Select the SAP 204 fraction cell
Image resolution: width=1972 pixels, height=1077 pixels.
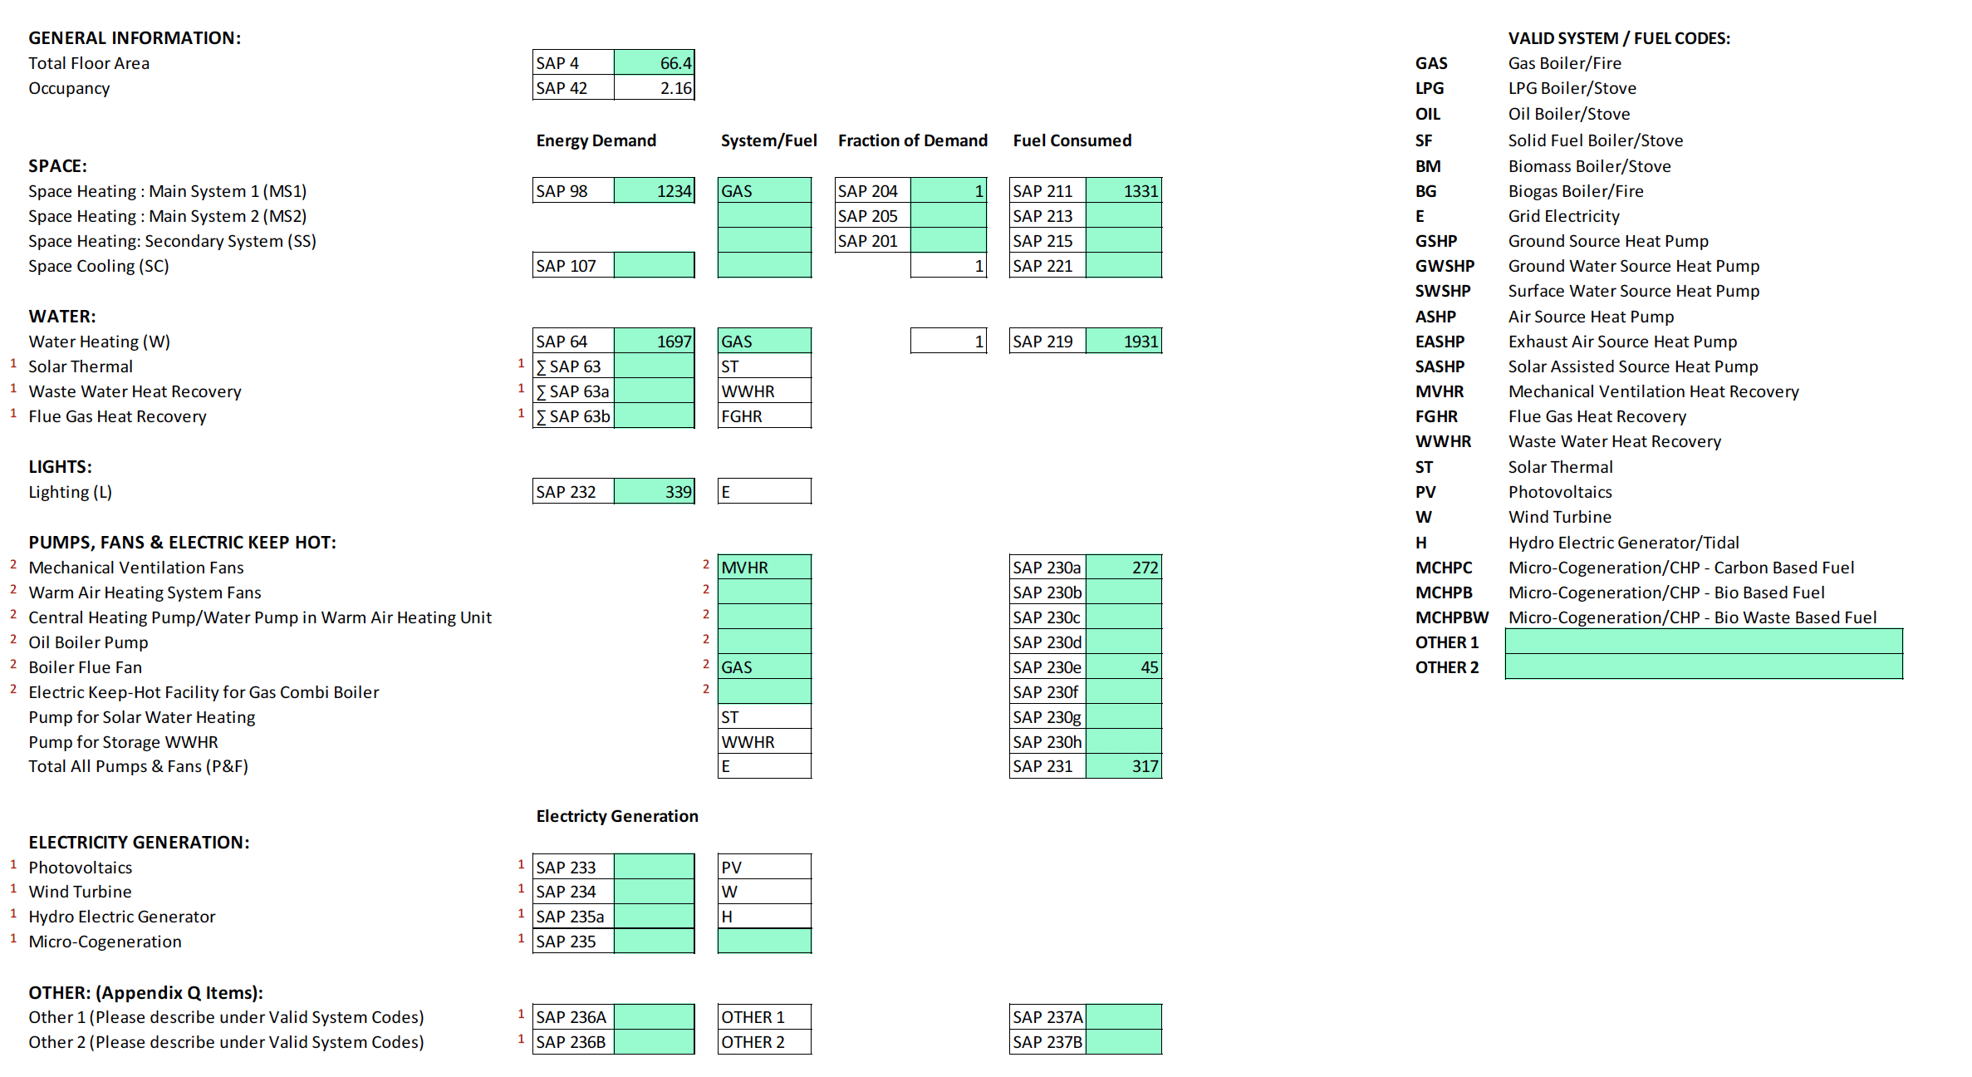pos(949,191)
